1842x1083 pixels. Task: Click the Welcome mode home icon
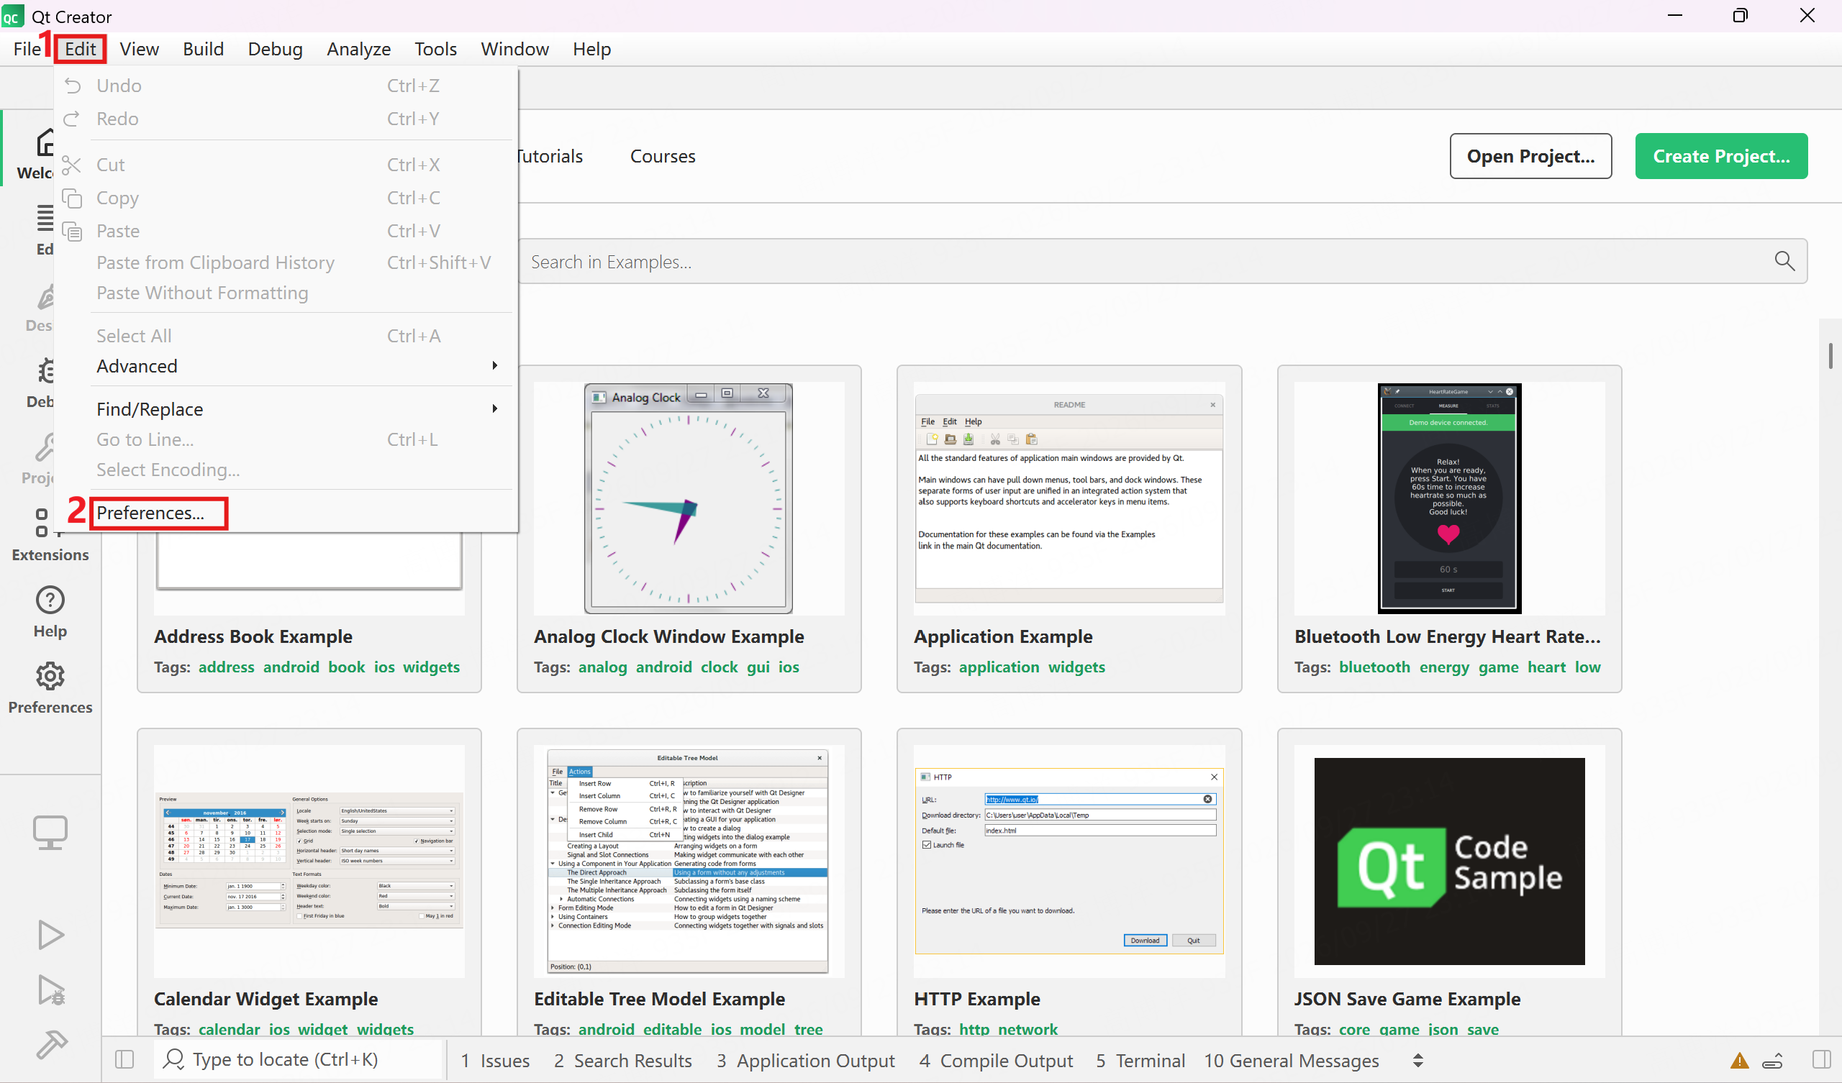[45, 142]
